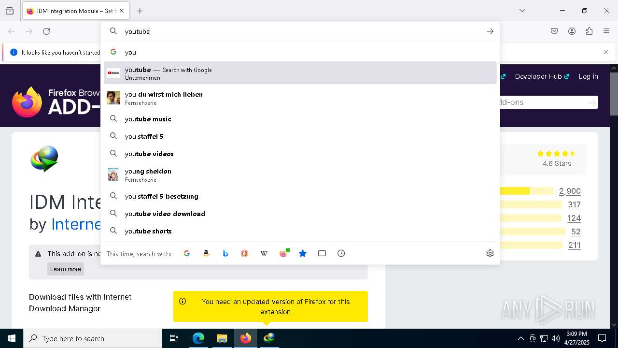Open Task View on taskbar

[x=174, y=338]
